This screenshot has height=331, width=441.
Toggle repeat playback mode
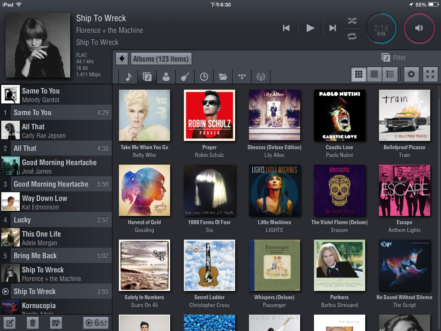(x=352, y=36)
